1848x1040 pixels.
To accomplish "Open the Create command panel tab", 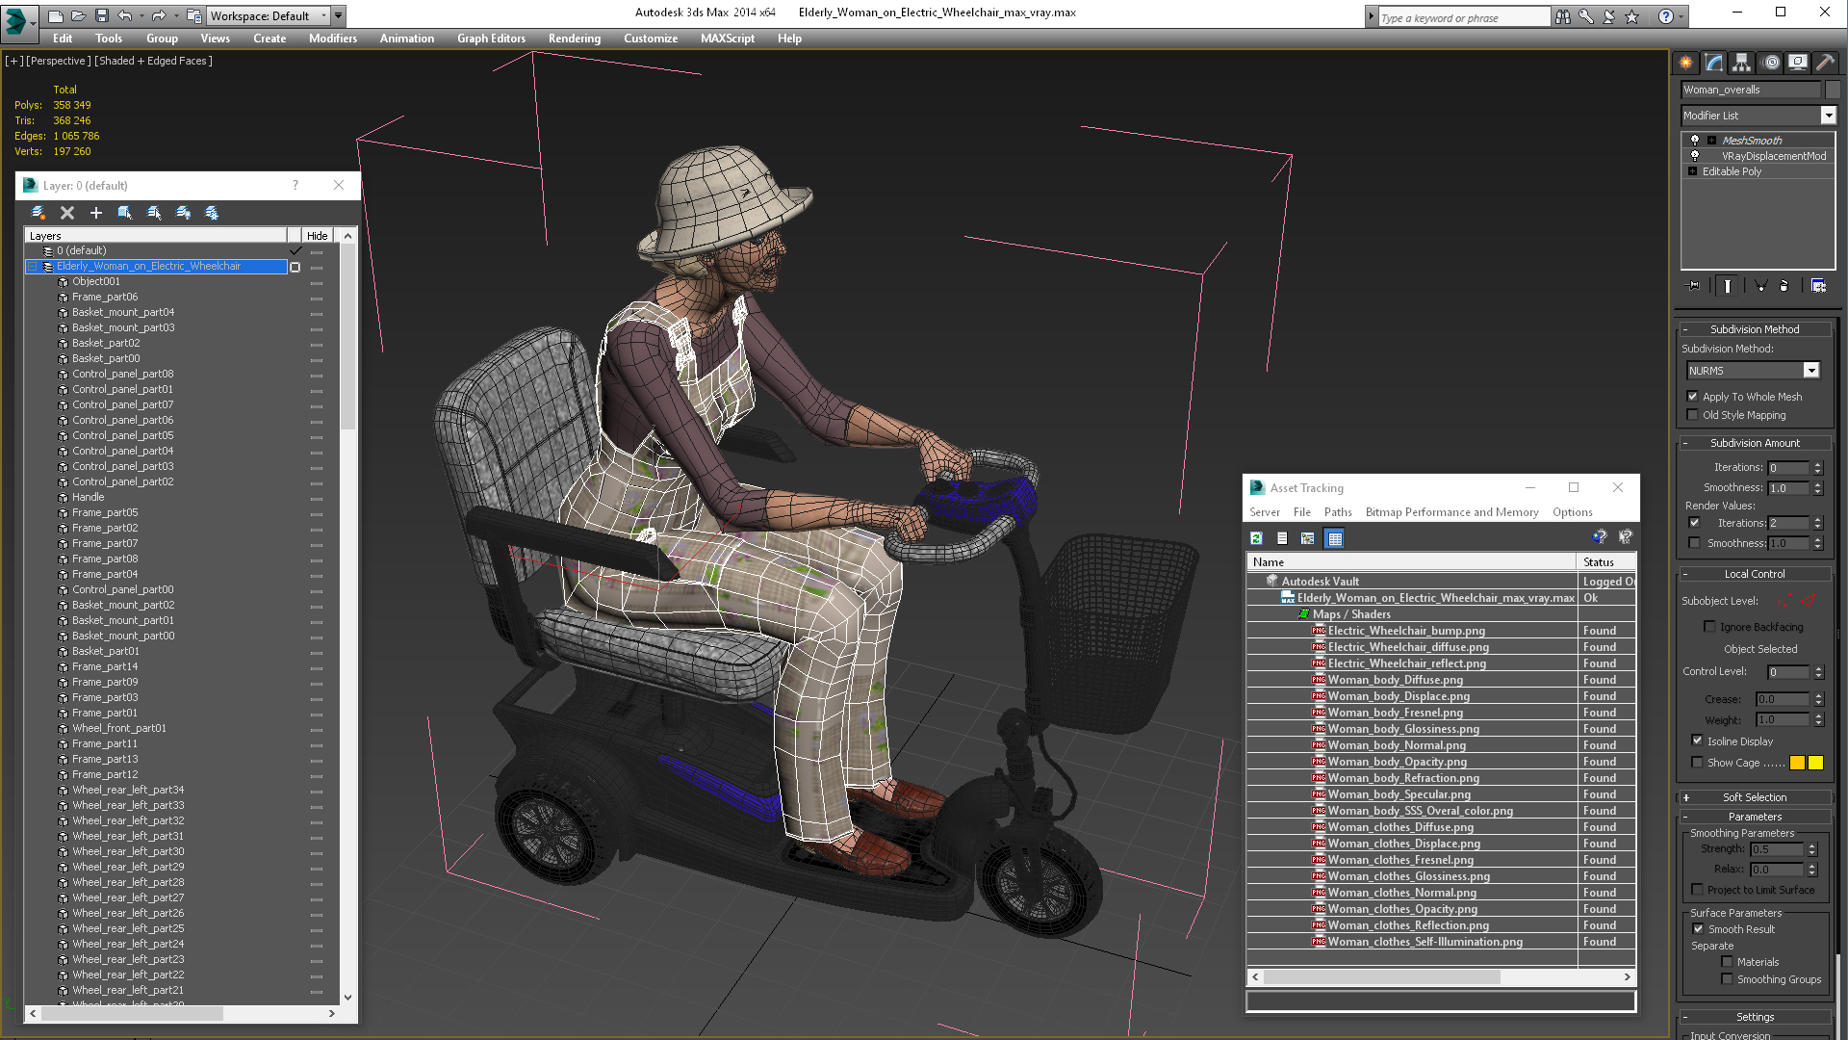I will point(1686,63).
